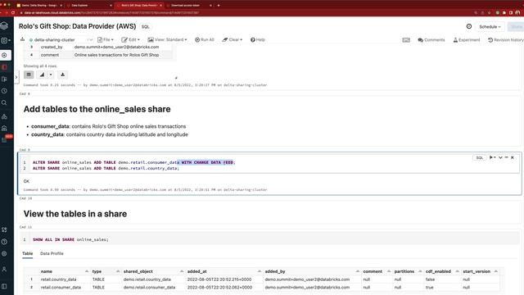Open the chart type dropdown arrow

point(51,75)
